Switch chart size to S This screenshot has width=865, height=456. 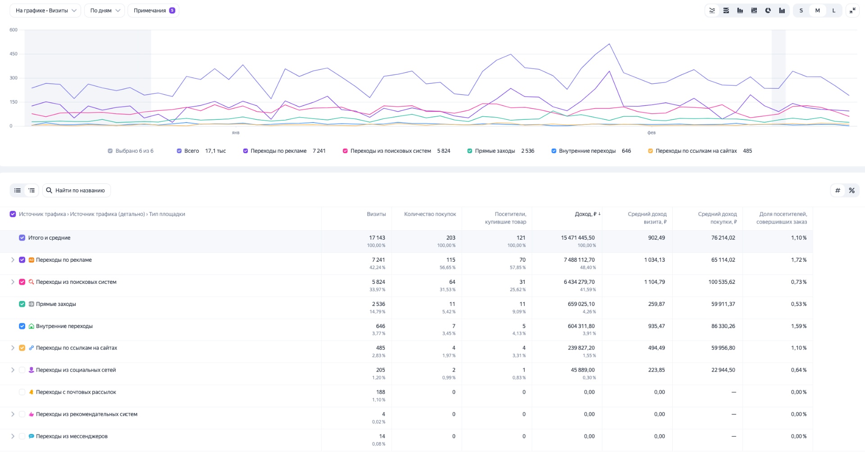pyautogui.click(x=801, y=10)
